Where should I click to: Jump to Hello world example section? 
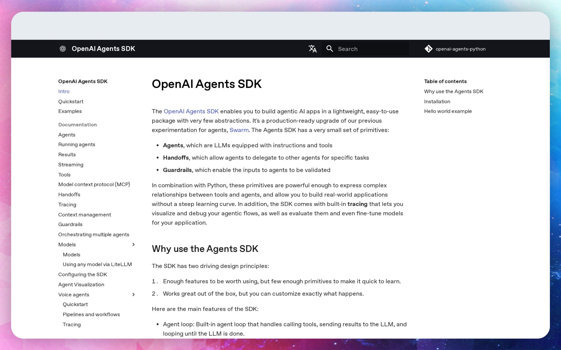click(448, 111)
